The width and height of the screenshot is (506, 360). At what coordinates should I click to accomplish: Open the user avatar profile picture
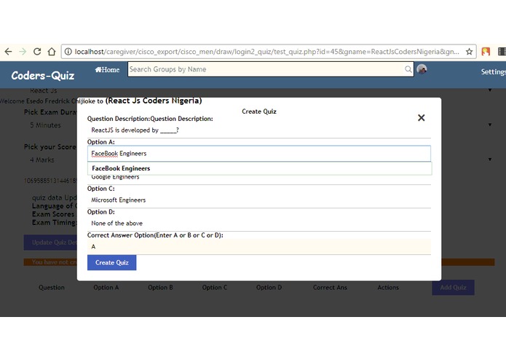click(x=422, y=69)
